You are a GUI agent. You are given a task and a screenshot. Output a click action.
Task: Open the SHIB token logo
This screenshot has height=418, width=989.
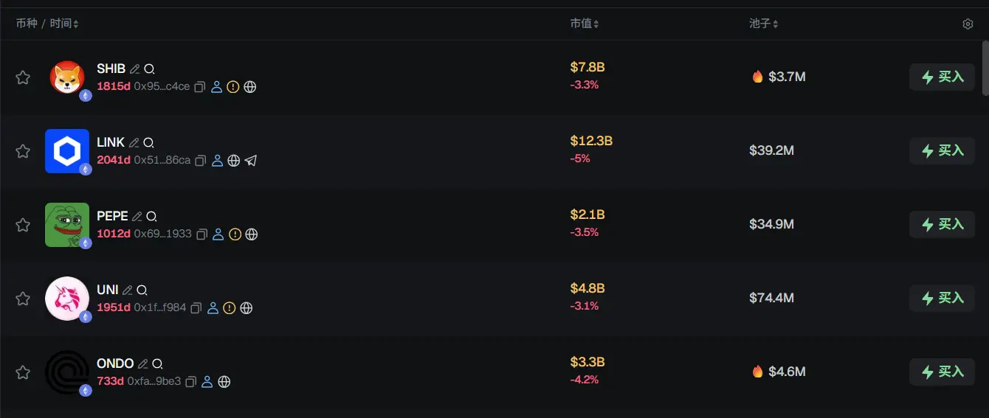67,77
